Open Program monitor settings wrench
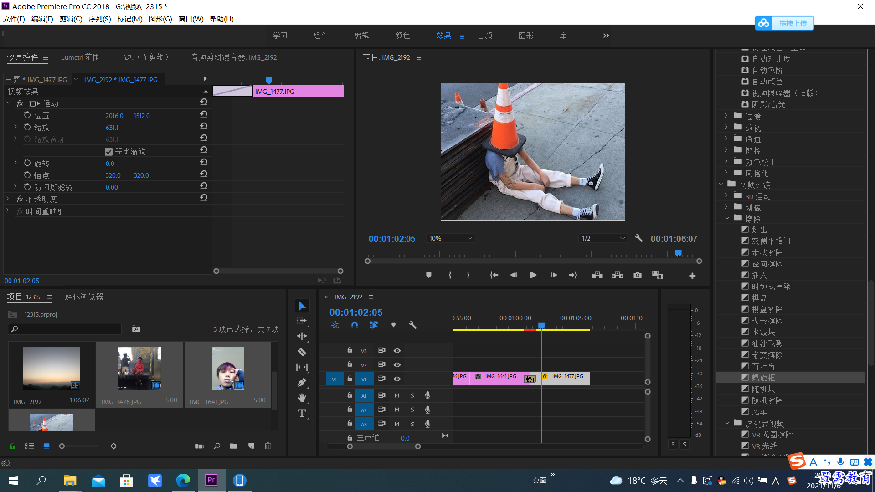875x492 pixels. coord(639,238)
